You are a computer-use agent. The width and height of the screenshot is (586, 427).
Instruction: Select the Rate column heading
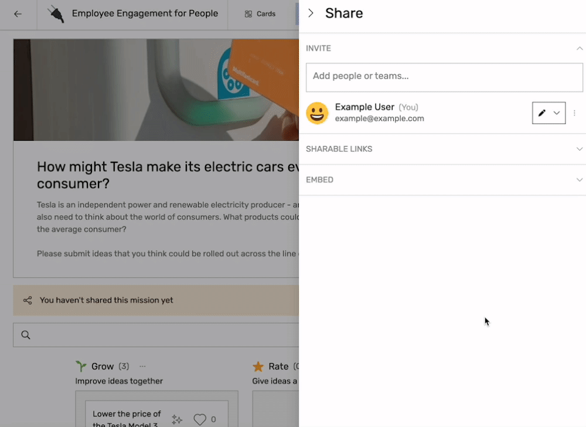tap(278, 367)
